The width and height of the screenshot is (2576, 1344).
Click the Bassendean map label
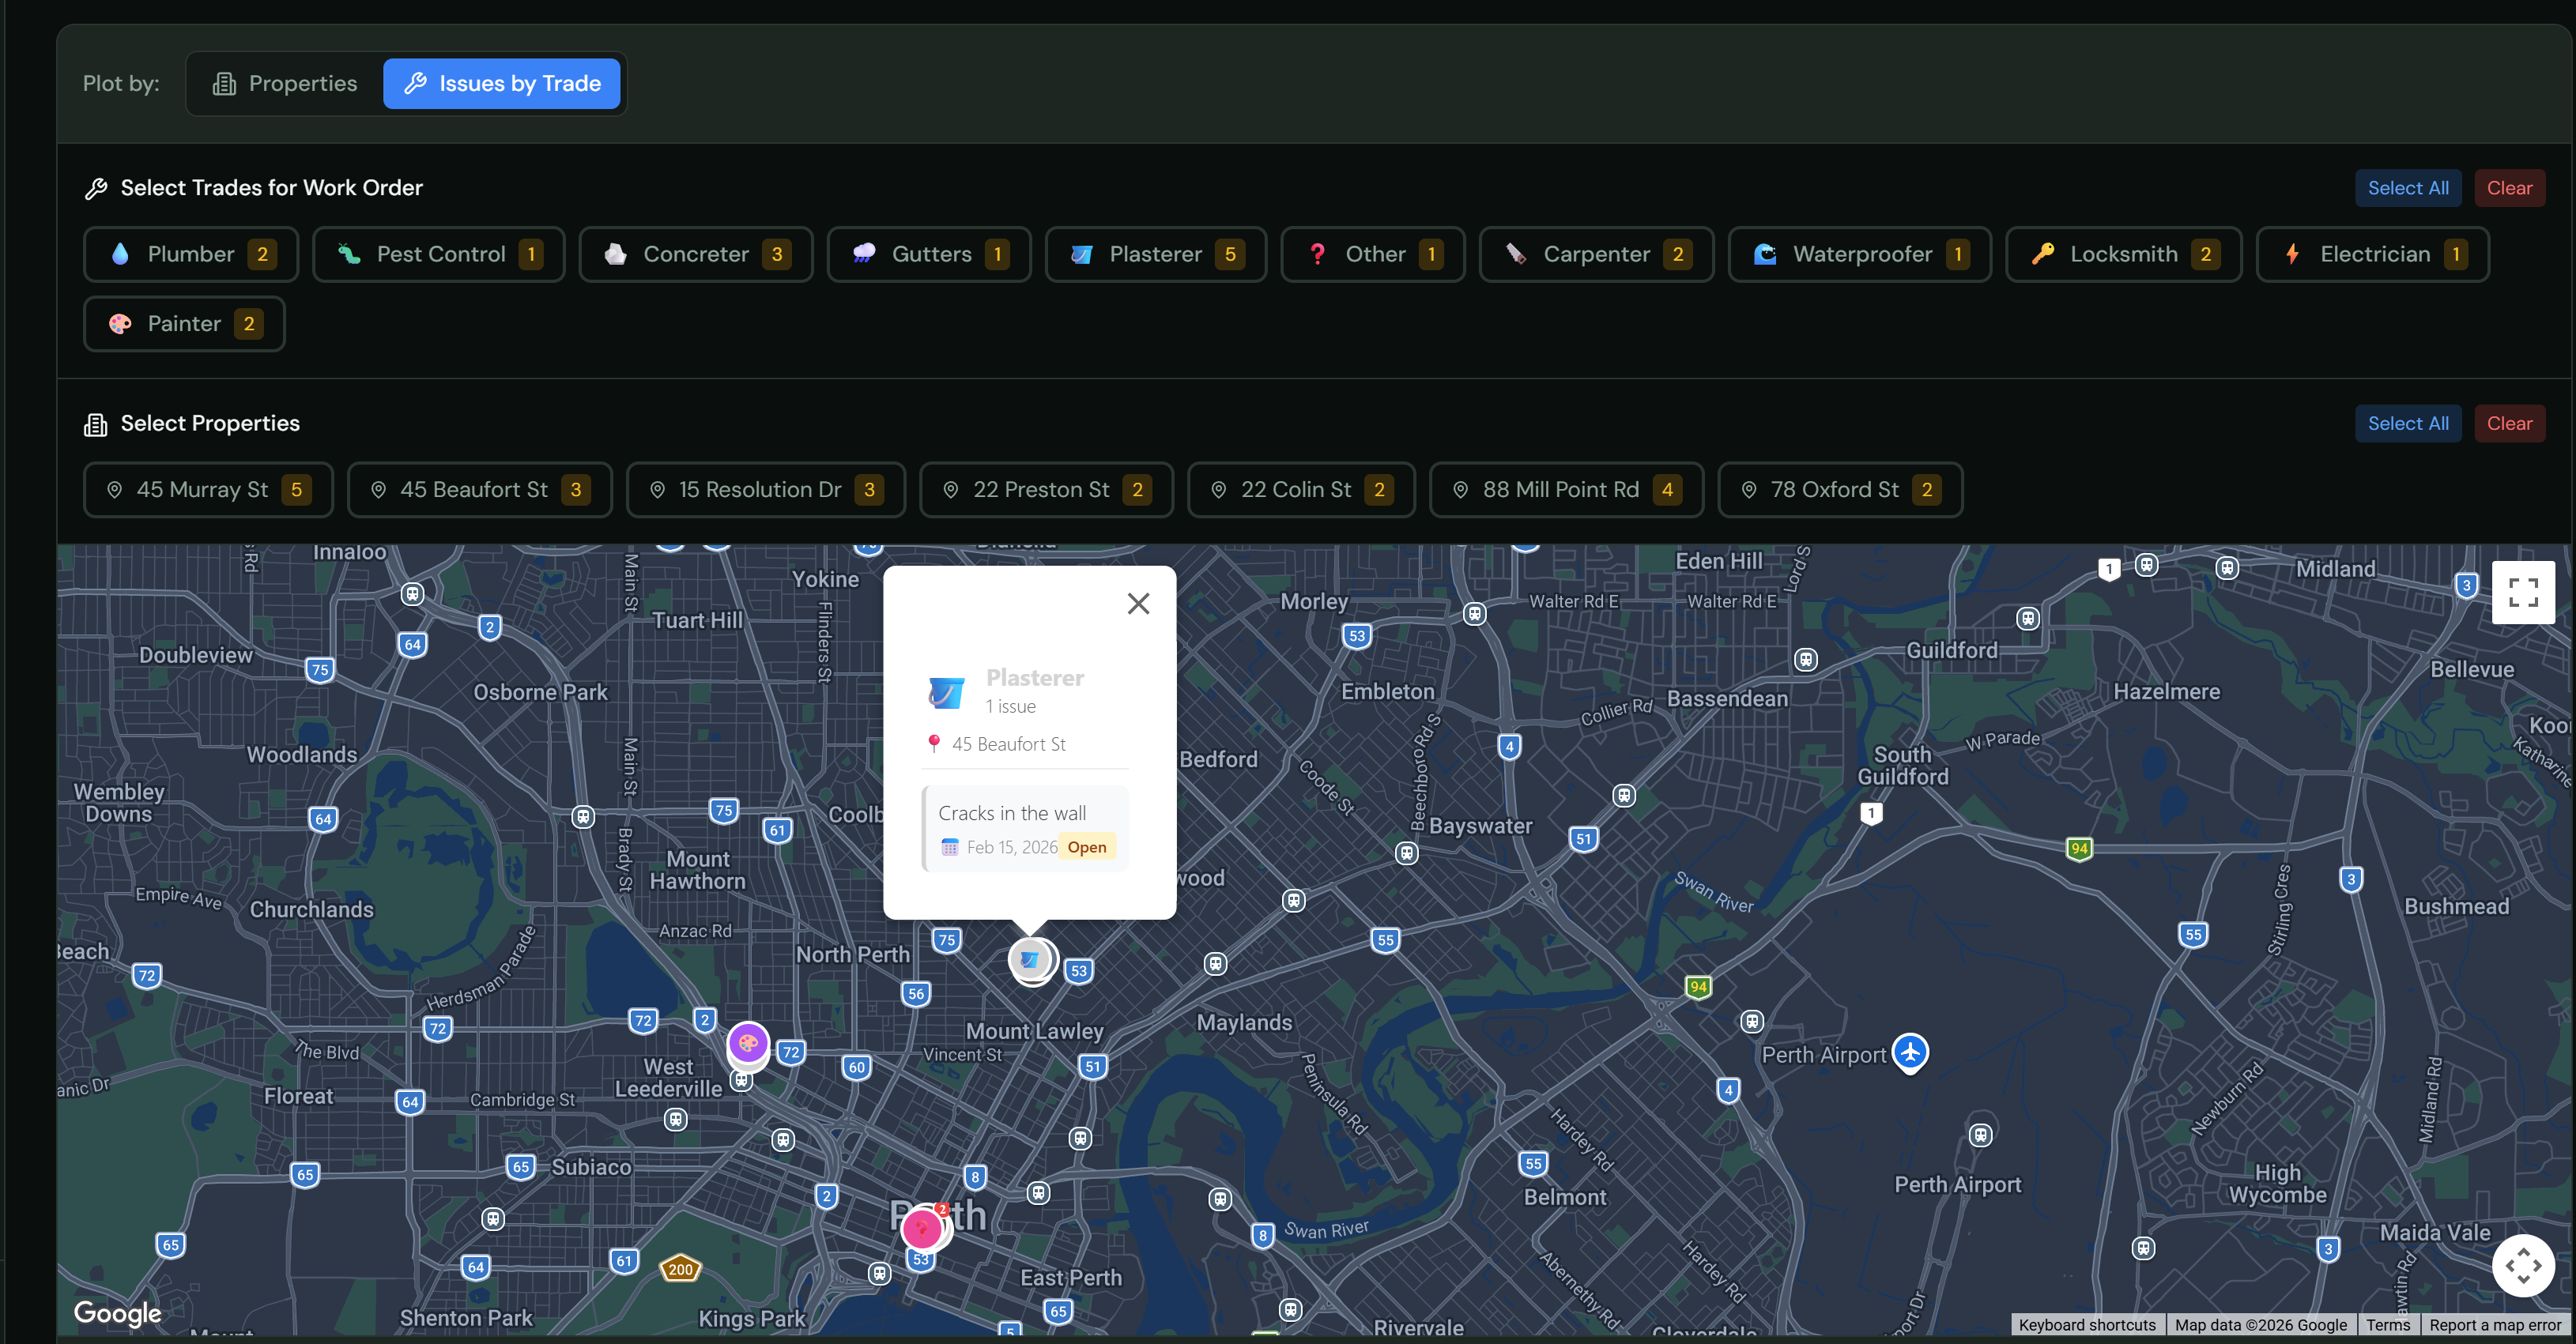(1728, 699)
